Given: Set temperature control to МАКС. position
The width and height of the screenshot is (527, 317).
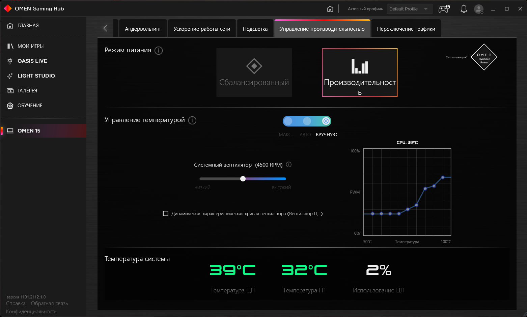Looking at the screenshot, I should pos(288,121).
